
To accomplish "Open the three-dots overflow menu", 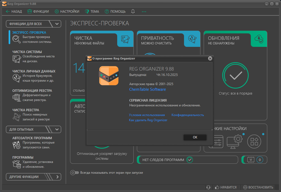I will coord(144,12).
